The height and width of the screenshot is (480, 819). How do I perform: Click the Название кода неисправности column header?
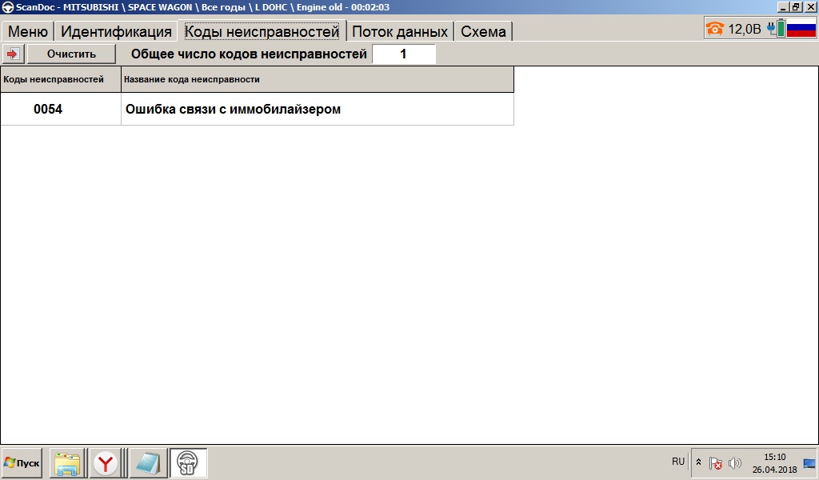(x=318, y=79)
